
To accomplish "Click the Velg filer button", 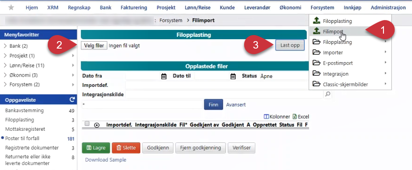I will coord(94,46).
